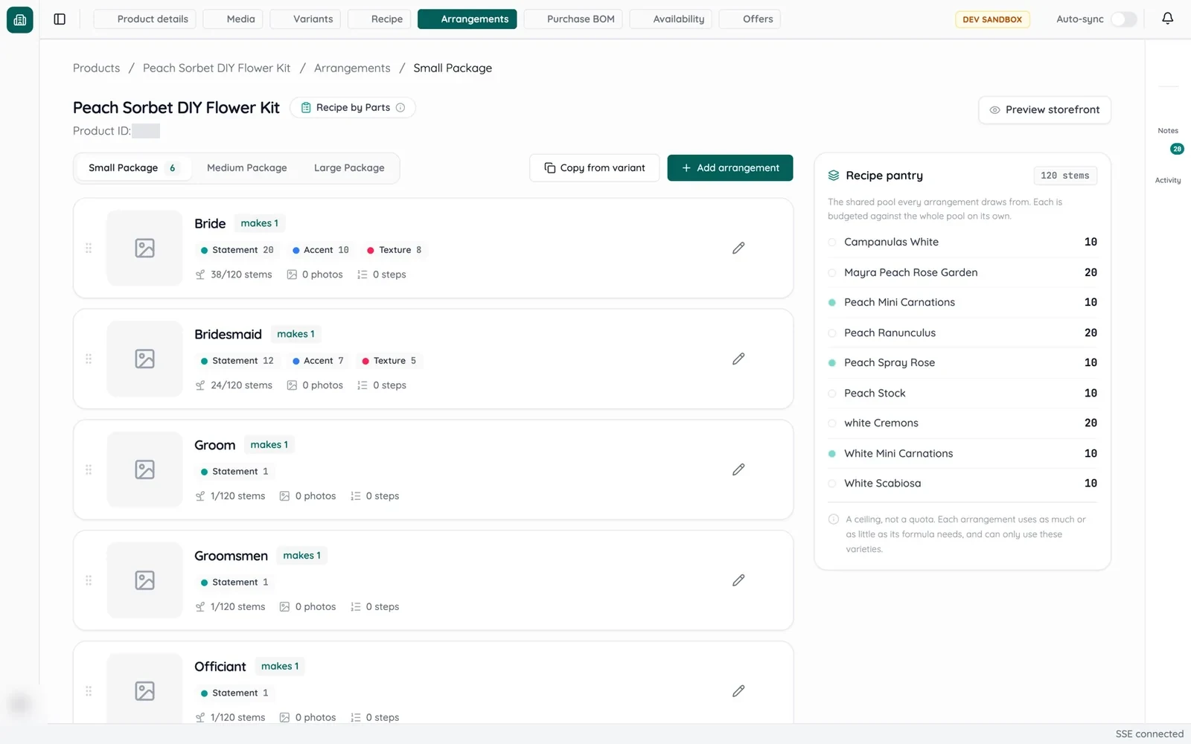1191x744 pixels.
Task: Click the DEV SANDBOX badge
Action: click(992, 19)
